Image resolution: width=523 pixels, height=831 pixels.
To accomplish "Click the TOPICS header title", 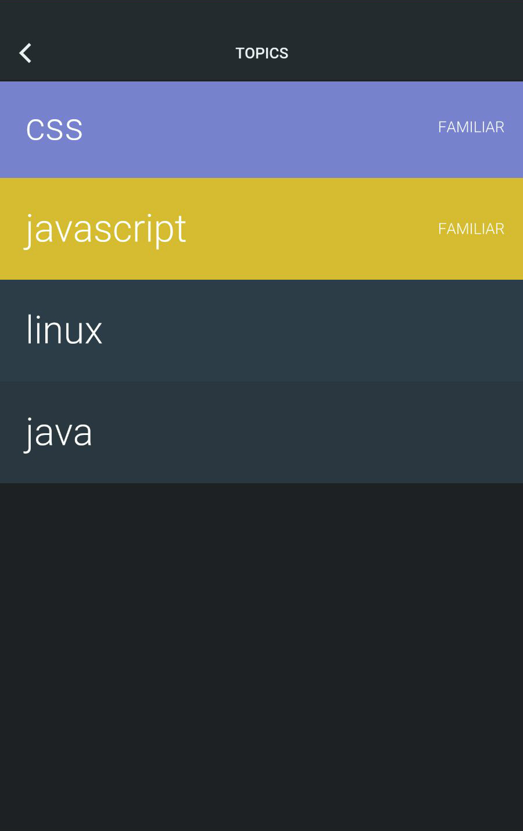I will pos(261,53).
